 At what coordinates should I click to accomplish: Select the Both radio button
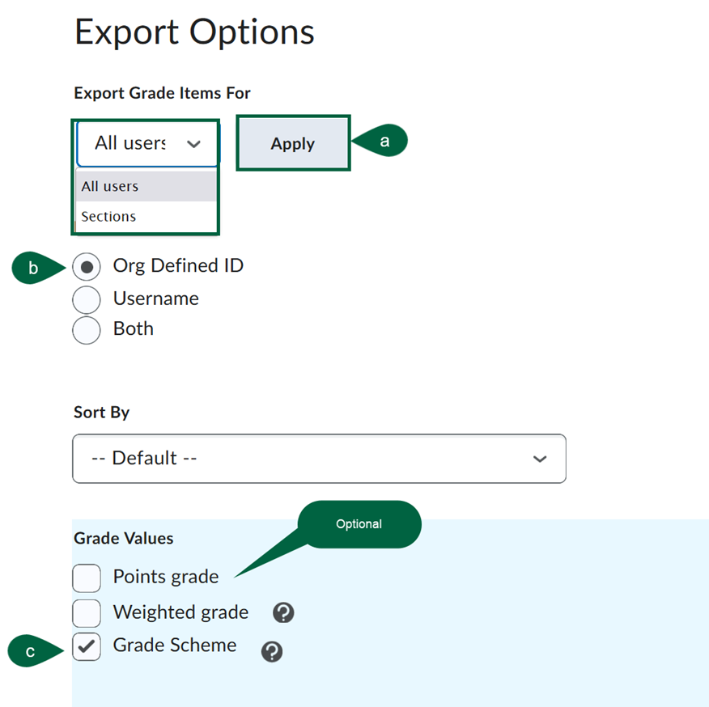[x=87, y=330]
